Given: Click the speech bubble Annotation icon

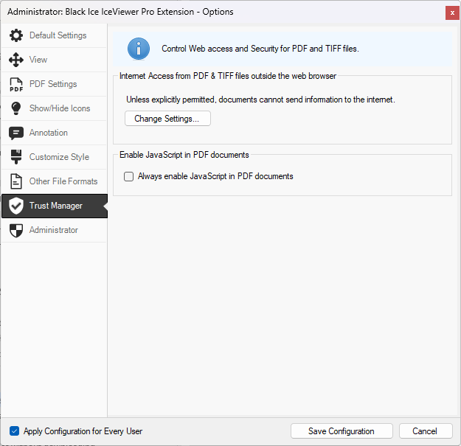Looking at the screenshot, I should 16,133.
